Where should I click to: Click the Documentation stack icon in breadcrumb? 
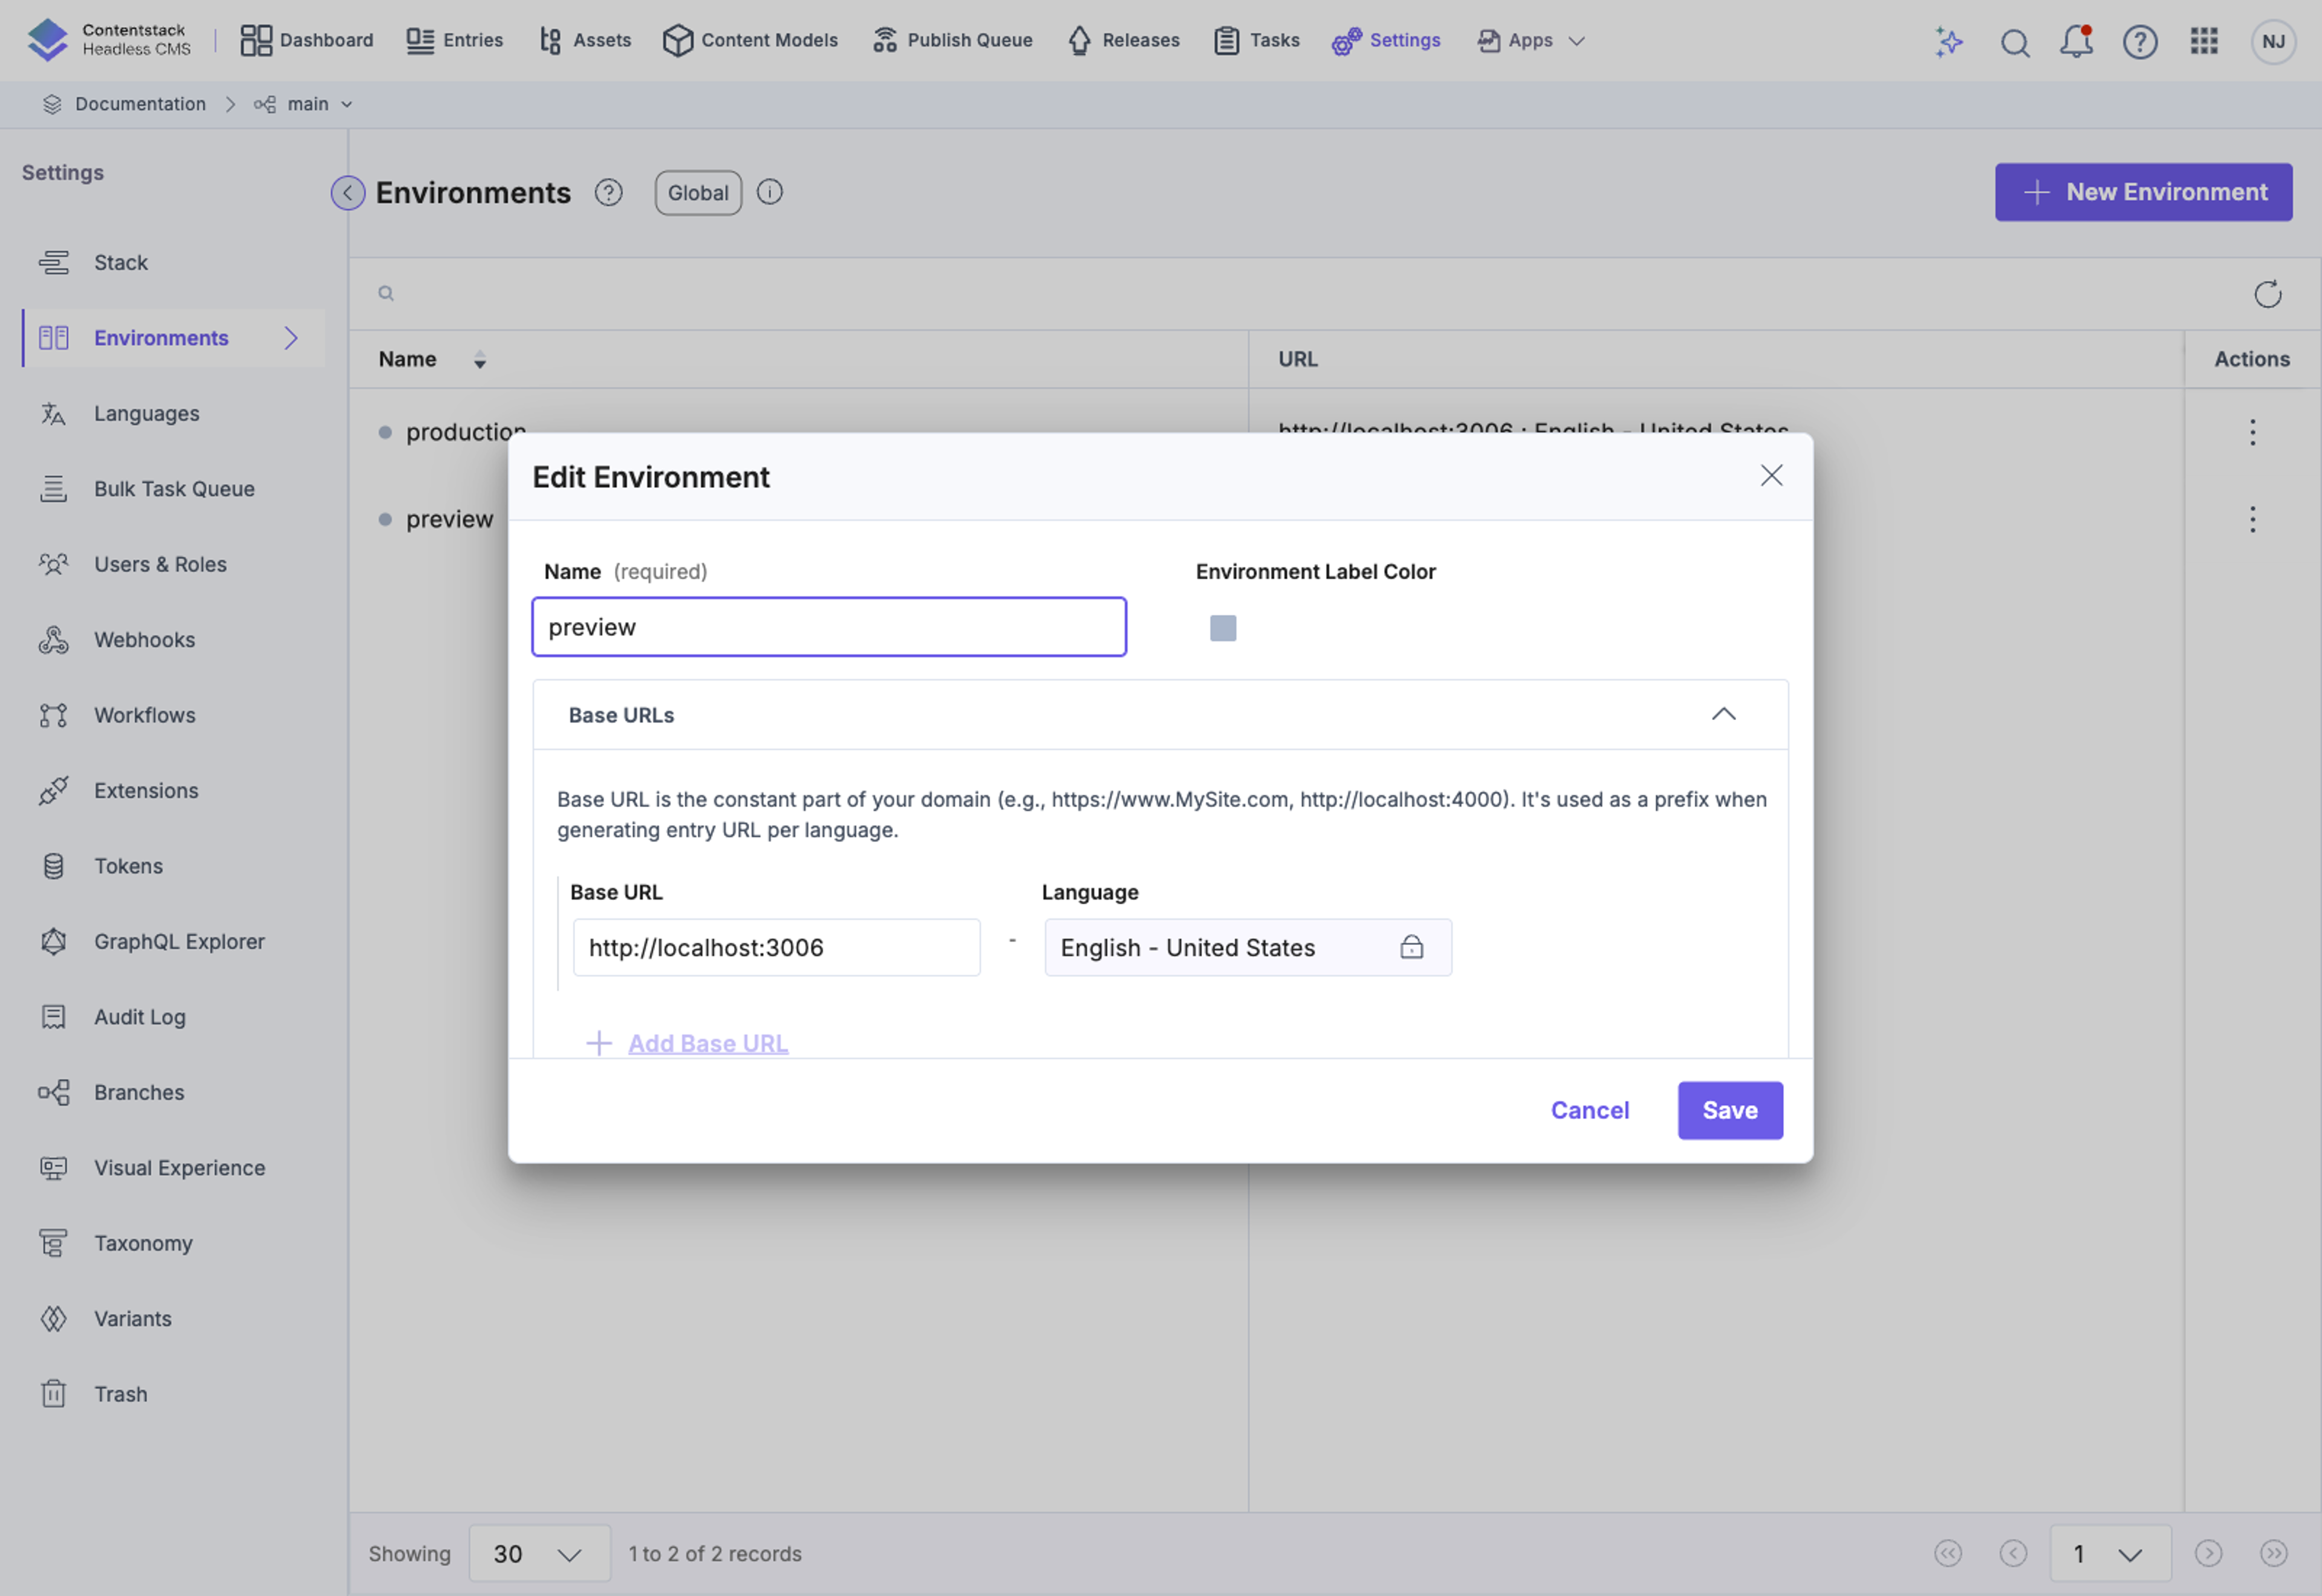pos(52,104)
